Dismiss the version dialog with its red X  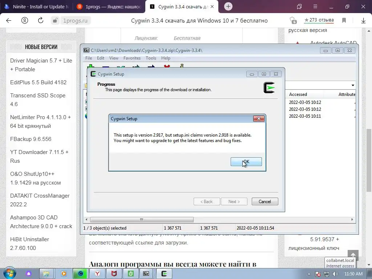coord(259,119)
